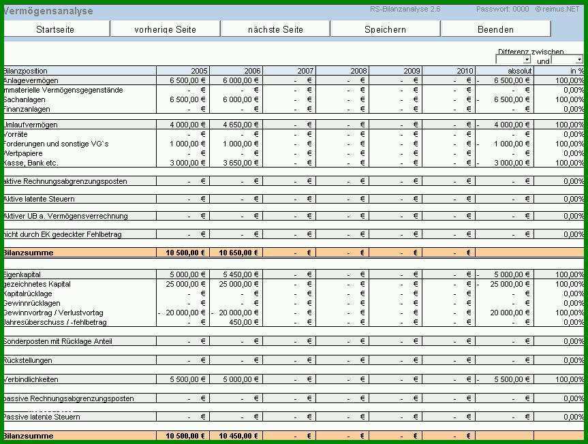Save with the Speichern button

point(385,29)
